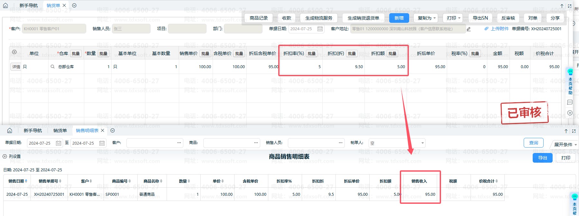Click the edit pencil icon beside 客户地址

pos(469,29)
